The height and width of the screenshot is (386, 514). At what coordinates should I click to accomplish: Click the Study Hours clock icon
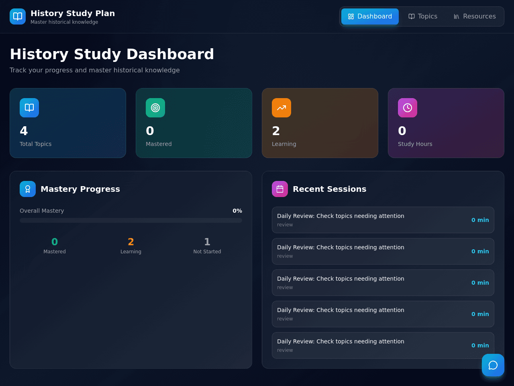click(x=408, y=108)
